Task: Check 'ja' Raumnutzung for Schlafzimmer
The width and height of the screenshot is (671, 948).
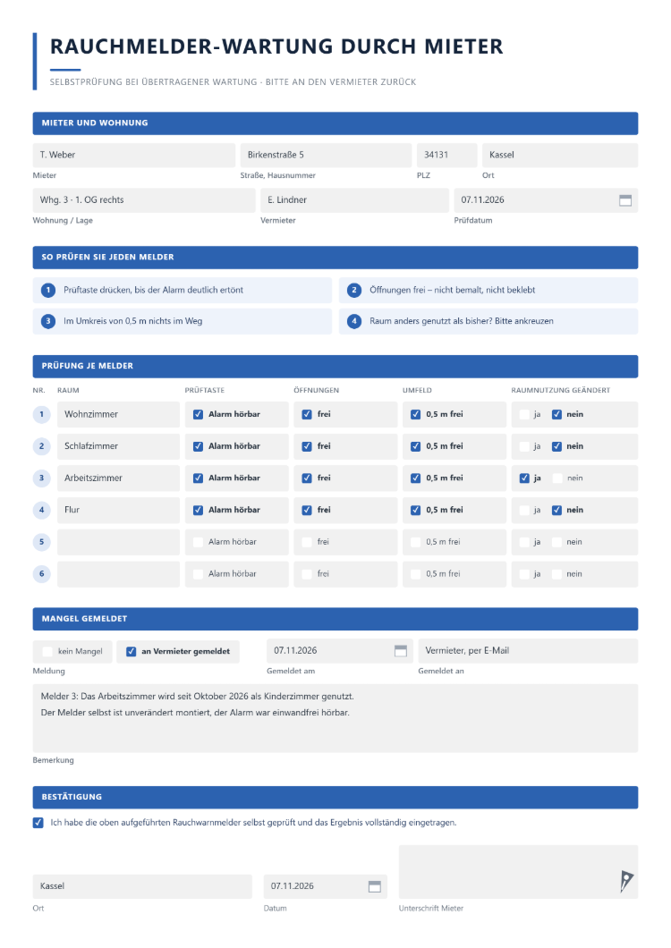Action: pos(524,446)
